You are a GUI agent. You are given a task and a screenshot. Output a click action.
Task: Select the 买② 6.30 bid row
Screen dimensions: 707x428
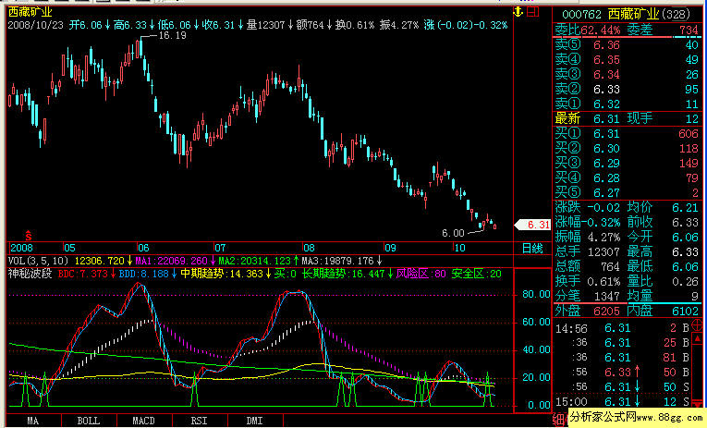[627, 149]
